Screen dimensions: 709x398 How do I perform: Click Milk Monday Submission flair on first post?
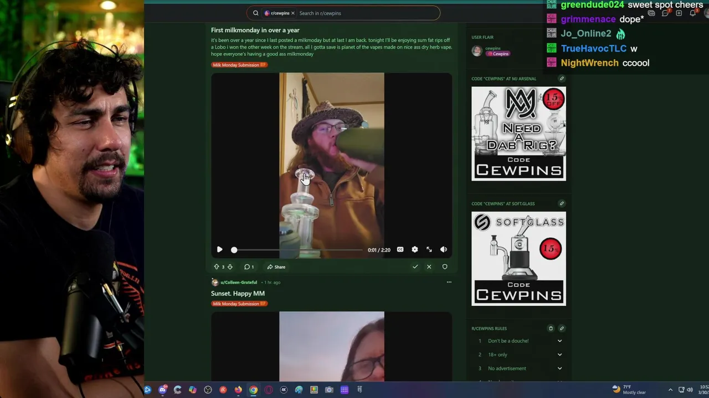239,65
